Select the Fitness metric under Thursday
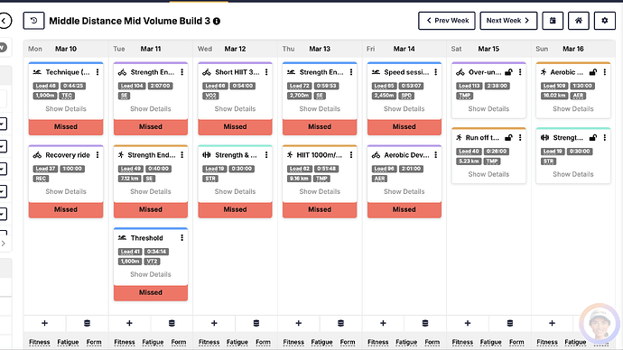Image resolution: width=623 pixels, height=350 pixels. [293, 342]
